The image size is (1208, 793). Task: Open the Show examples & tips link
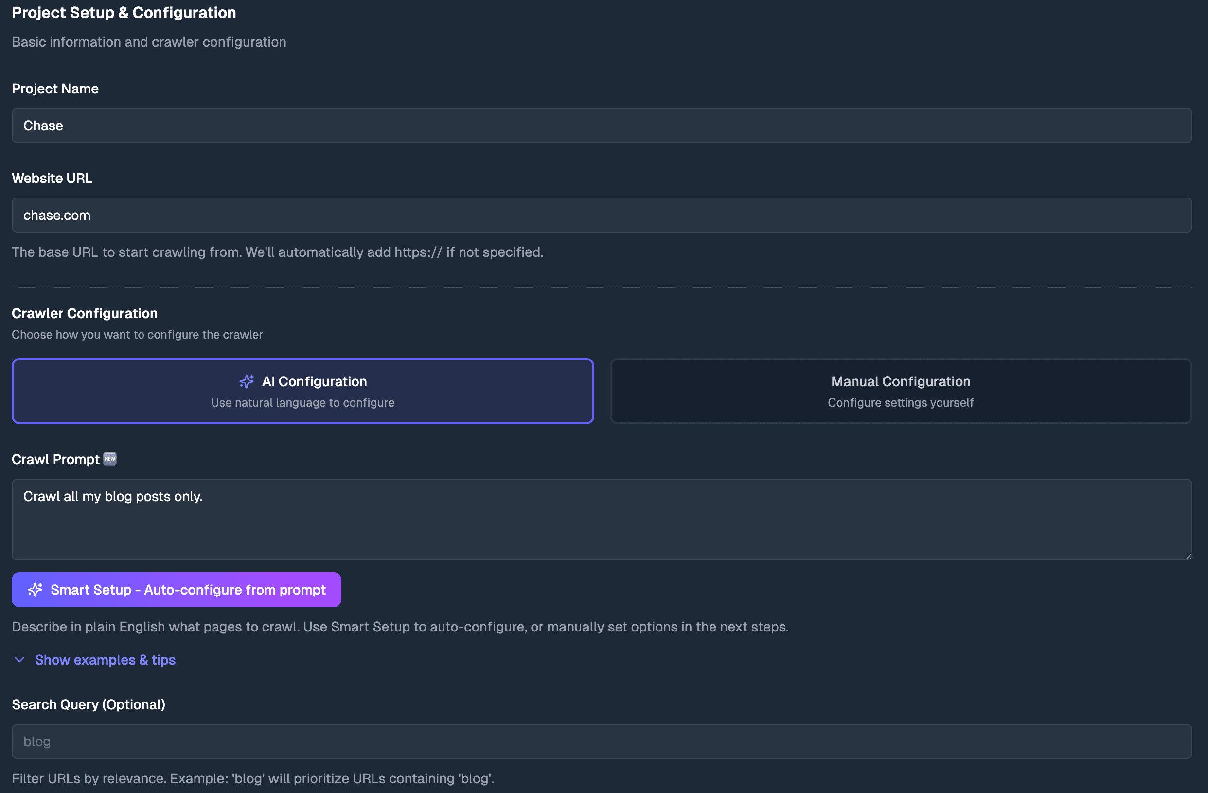pyautogui.click(x=105, y=660)
